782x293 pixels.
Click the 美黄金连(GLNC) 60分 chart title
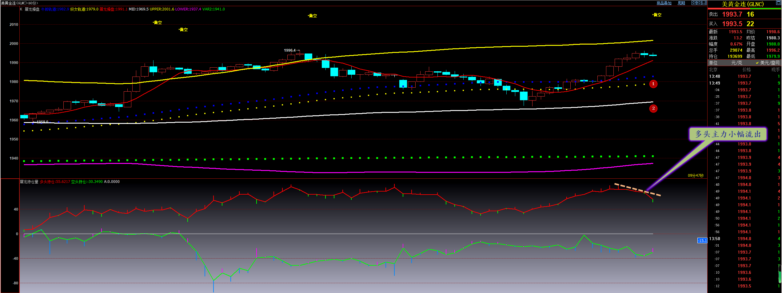[19, 3]
